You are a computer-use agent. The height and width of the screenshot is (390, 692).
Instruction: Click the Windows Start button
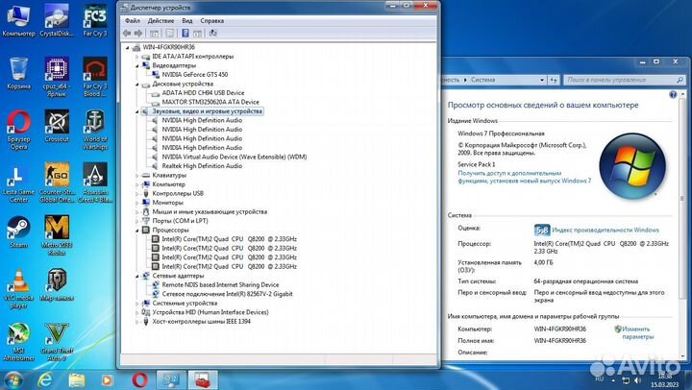tap(13, 378)
